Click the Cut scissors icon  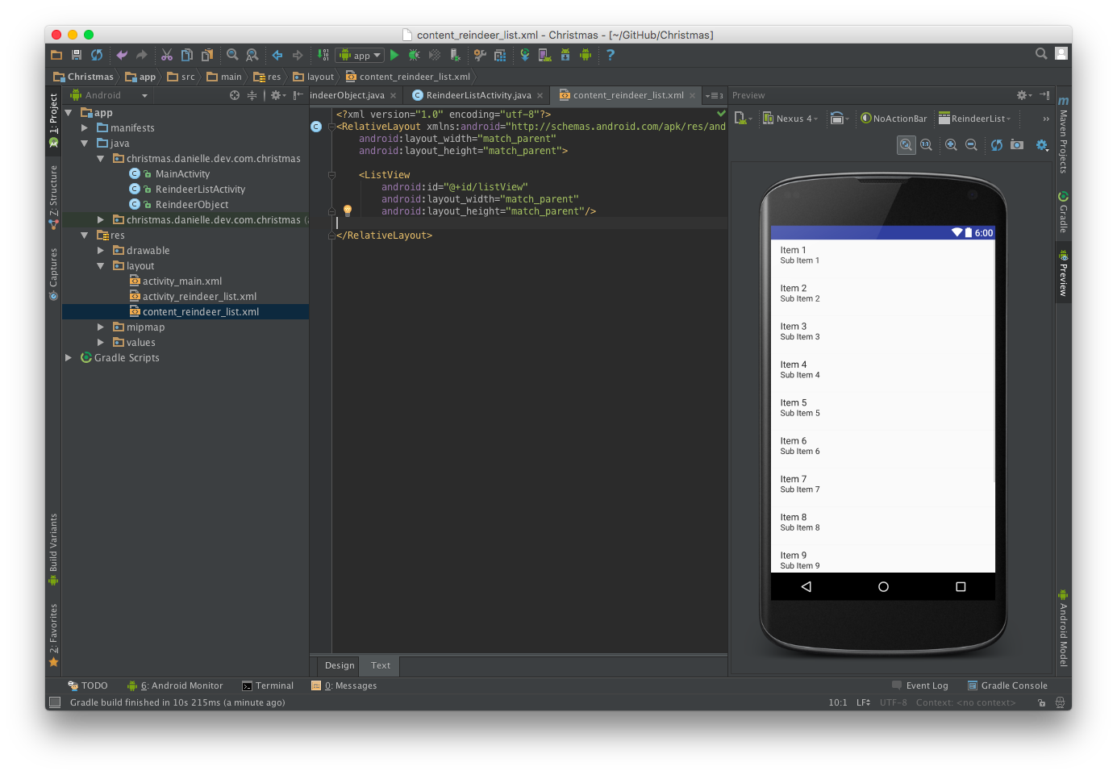[x=167, y=55]
